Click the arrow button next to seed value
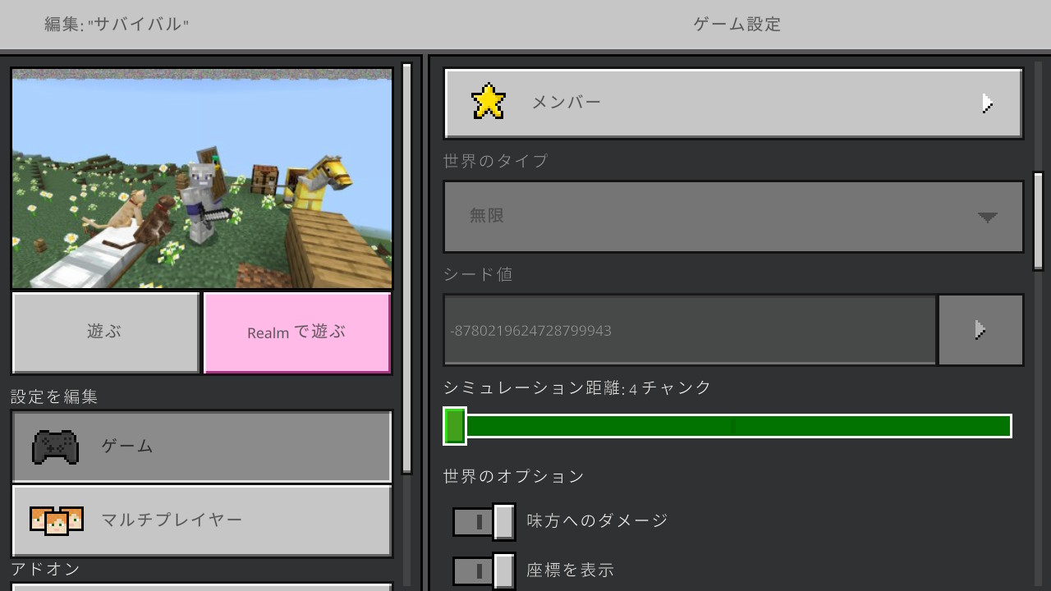Screen dimensions: 1051x591 [x=980, y=330]
